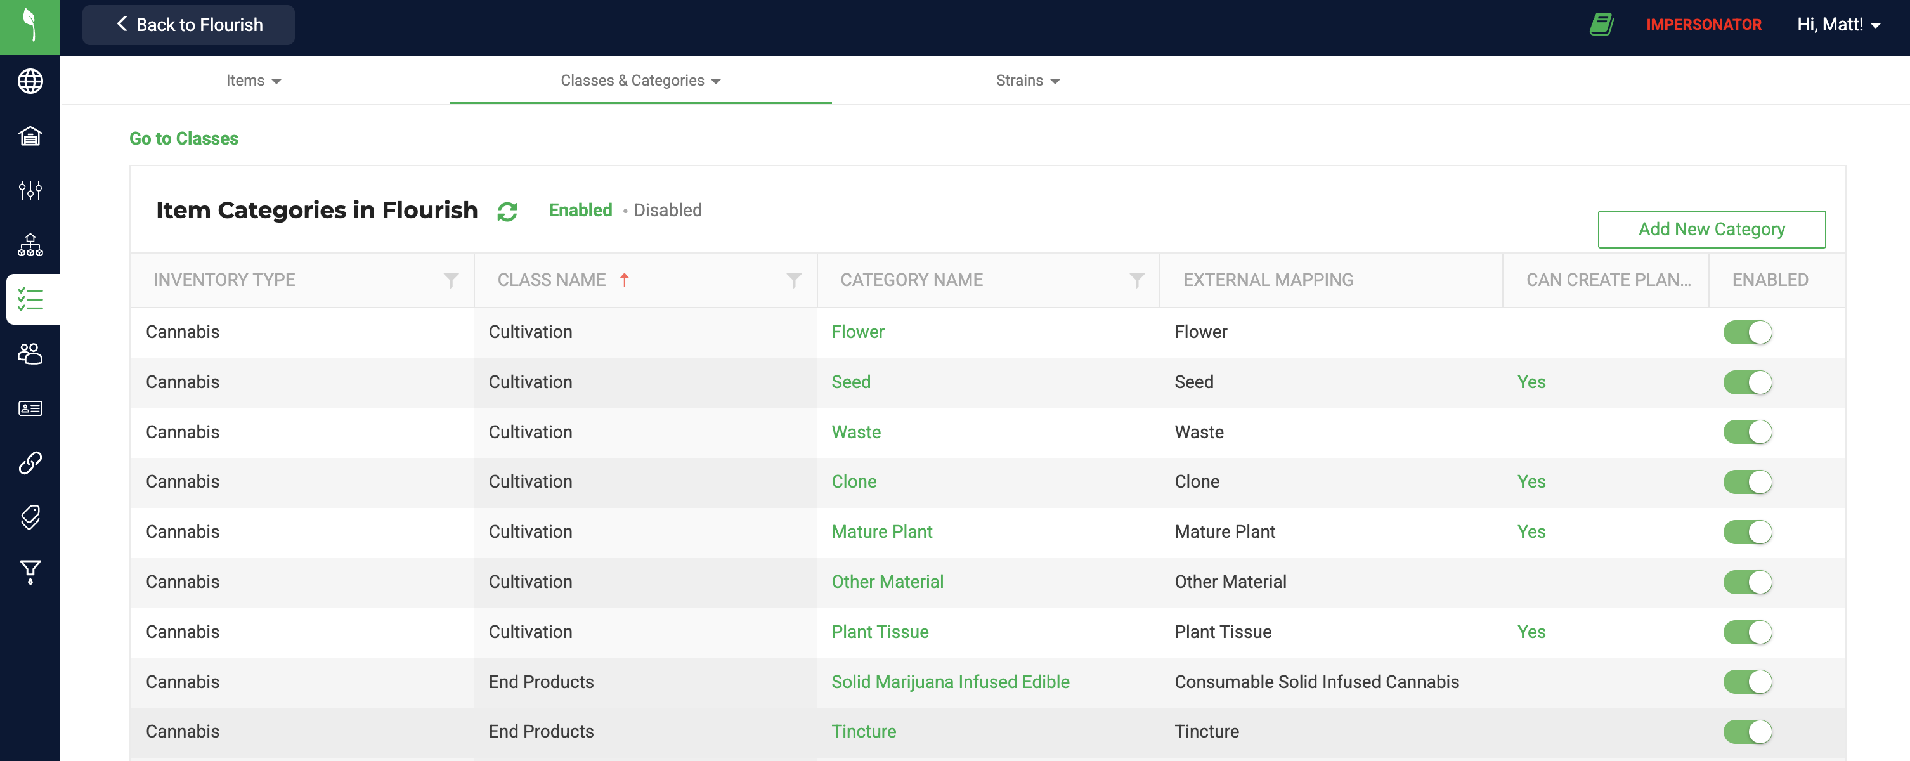Click the sliders settings icon in sidebar

pyautogui.click(x=30, y=190)
